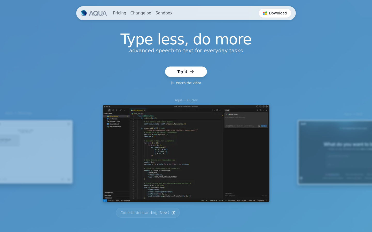Close the dice_sim.py editor tab
The image size is (372, 232).
[x=145, y=110]
